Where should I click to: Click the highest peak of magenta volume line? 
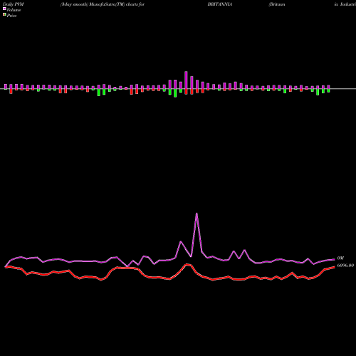[x=197, y=214]
